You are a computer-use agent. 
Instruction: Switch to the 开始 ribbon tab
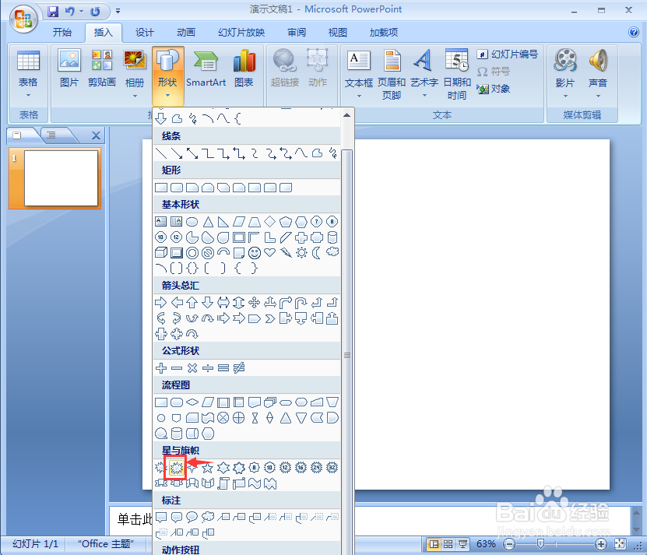(x=62, y=32)
